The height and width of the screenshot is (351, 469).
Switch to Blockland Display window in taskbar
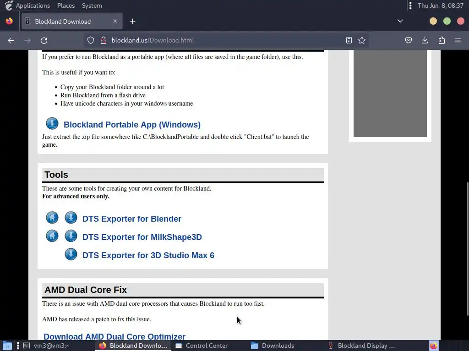361,346
